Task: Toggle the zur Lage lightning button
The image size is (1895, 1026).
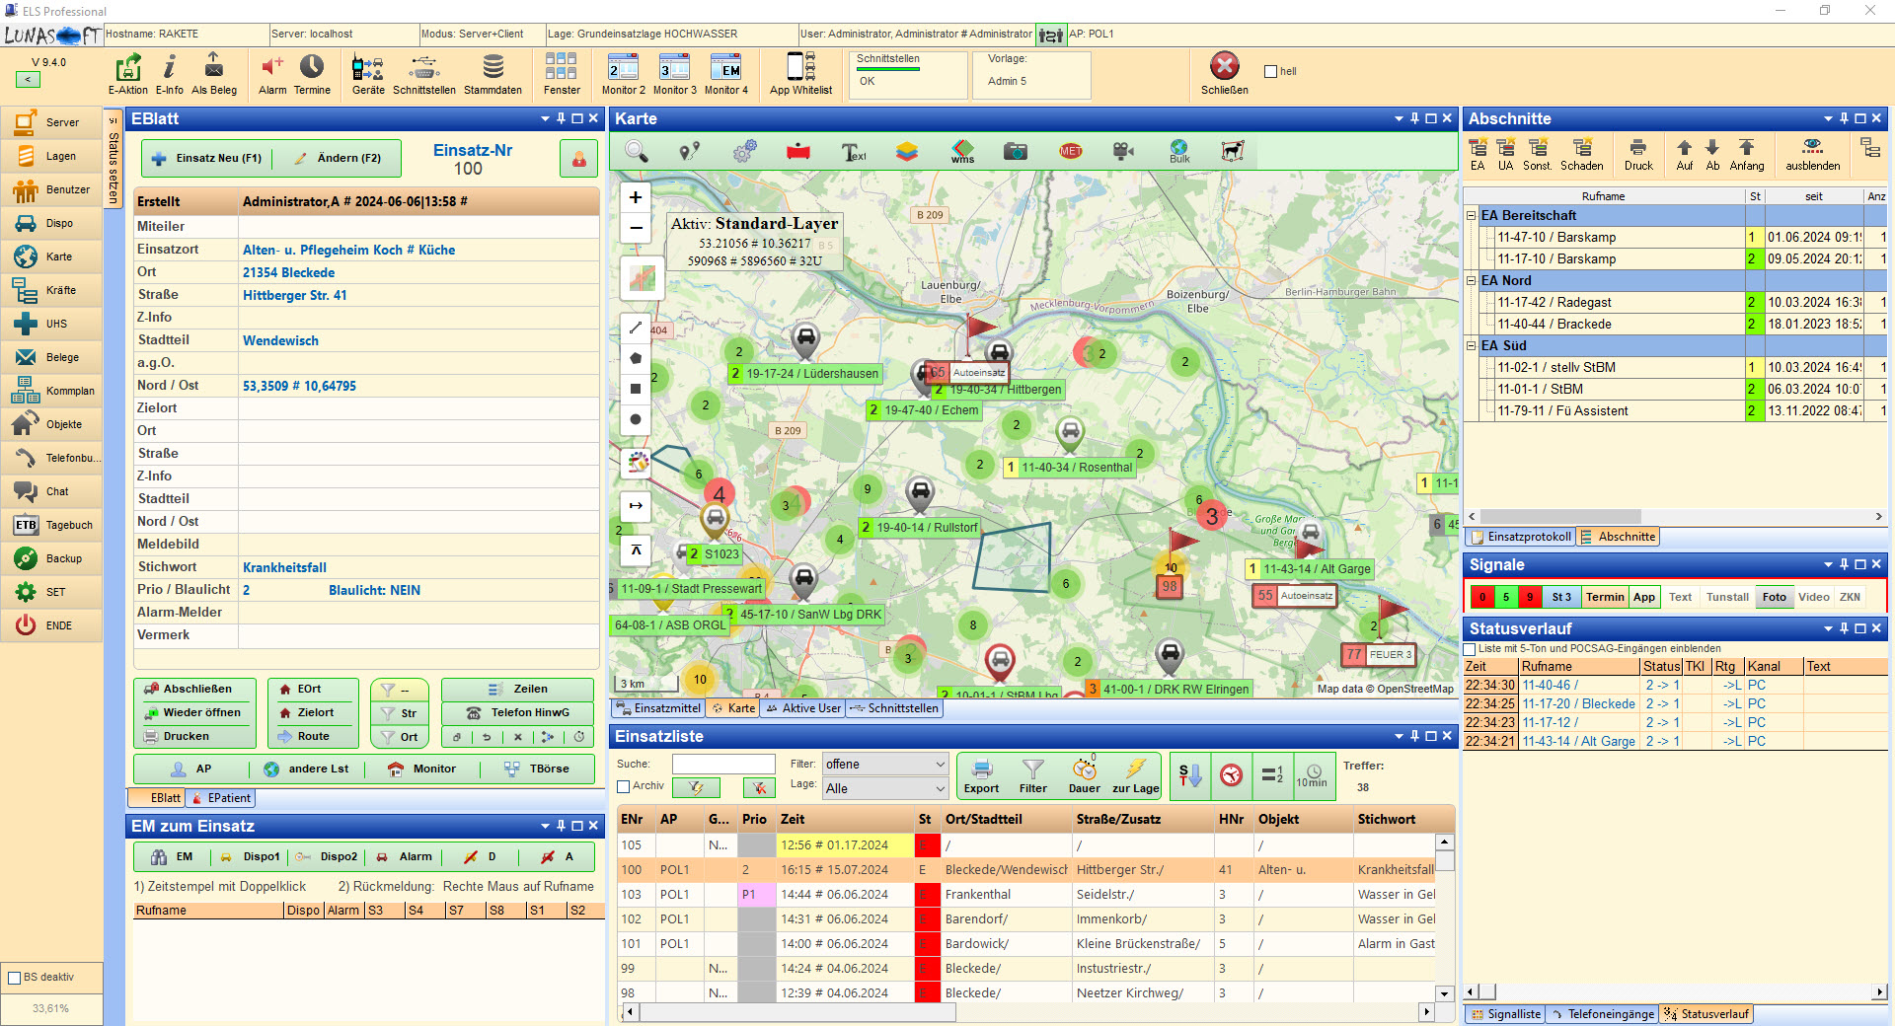Action: [1135, 776]
